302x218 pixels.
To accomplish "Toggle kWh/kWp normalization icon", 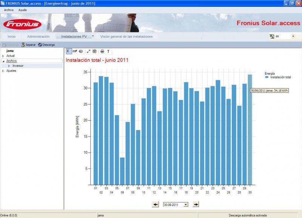I will click(94, 51).
